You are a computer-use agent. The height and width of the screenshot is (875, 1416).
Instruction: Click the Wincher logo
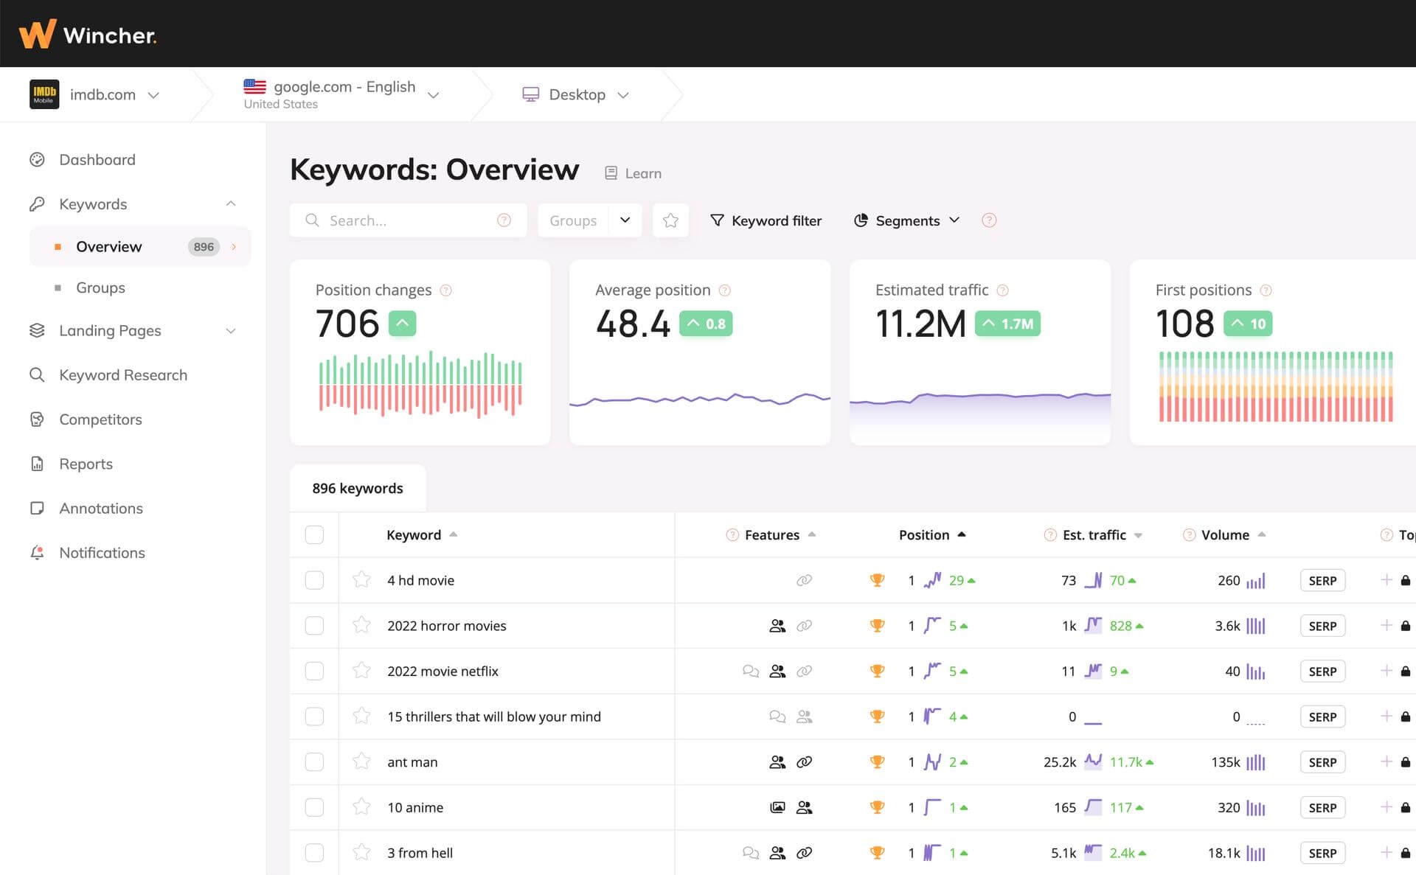click(x=87, y=34)
